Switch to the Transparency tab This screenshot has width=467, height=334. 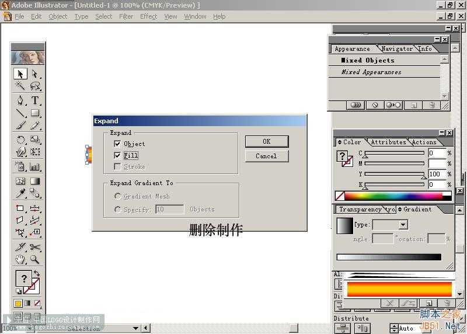click(x=360, y=209)
